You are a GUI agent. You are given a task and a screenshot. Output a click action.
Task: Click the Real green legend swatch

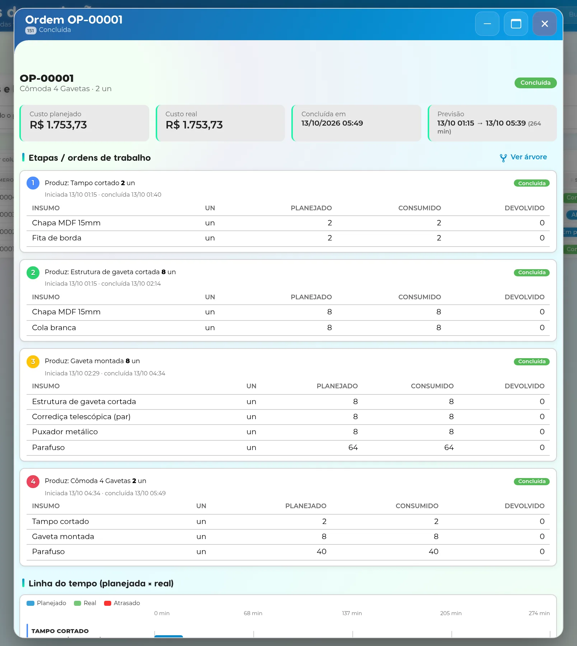78,603
